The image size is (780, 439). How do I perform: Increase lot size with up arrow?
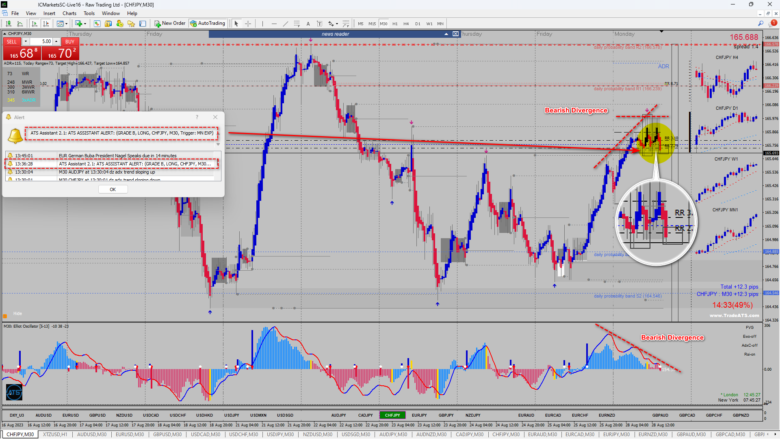point(56,41)
